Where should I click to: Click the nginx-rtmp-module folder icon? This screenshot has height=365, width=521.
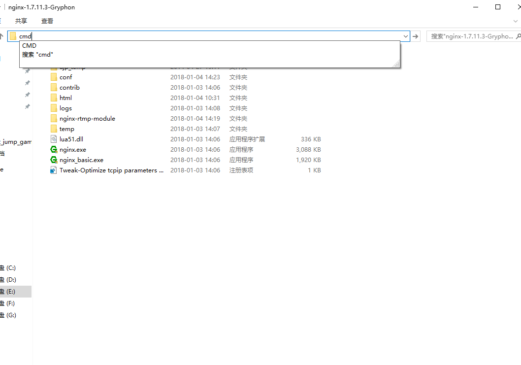click(54, 118)
